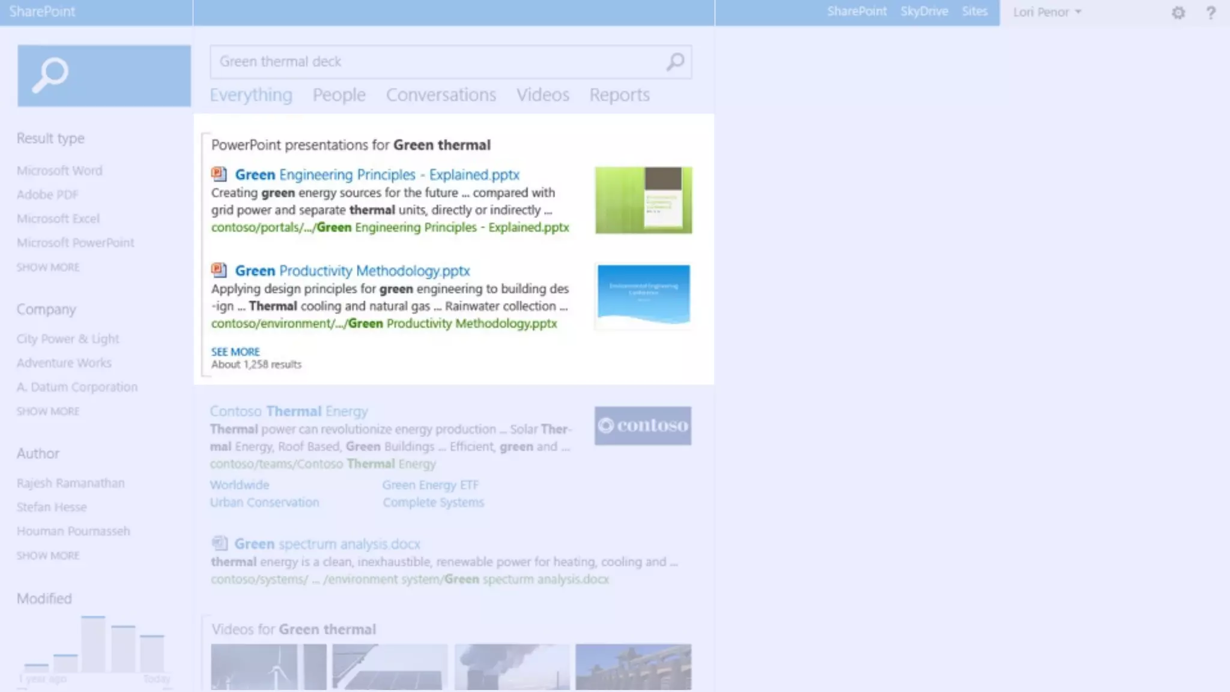Click the Contoso logo image
The height and width of the screenshot is (692, 1230).
[x=643, y=426]
